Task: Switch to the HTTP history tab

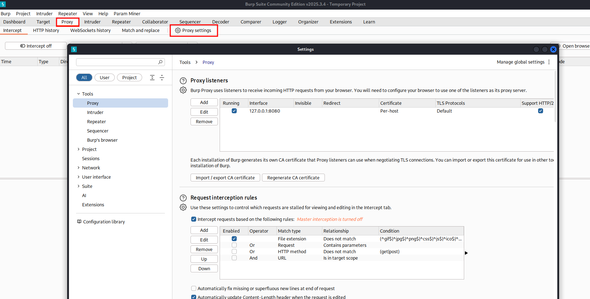Action: click(46, 31)
